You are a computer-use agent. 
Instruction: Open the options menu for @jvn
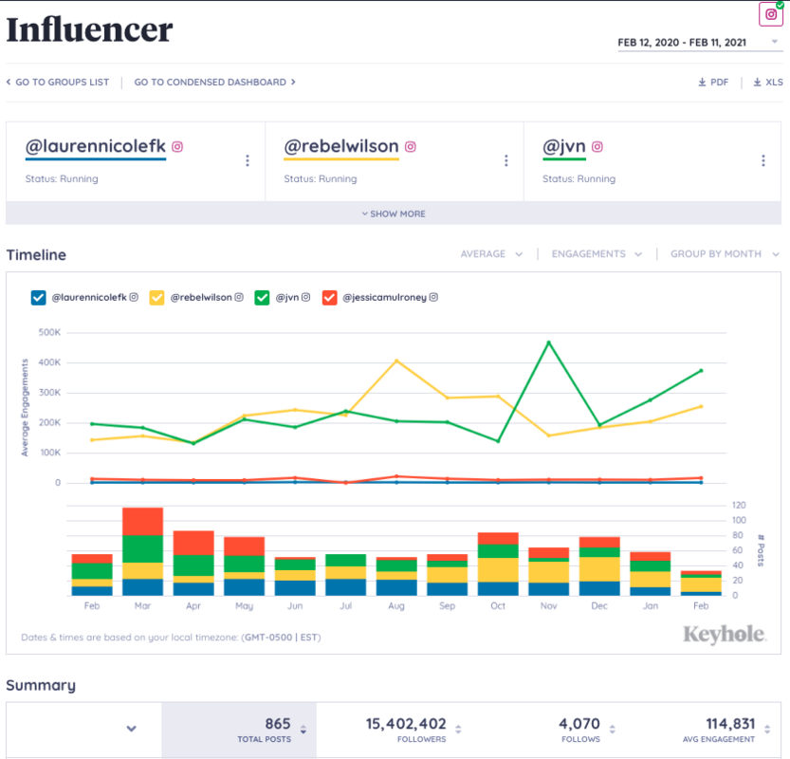tap(765, 160)
